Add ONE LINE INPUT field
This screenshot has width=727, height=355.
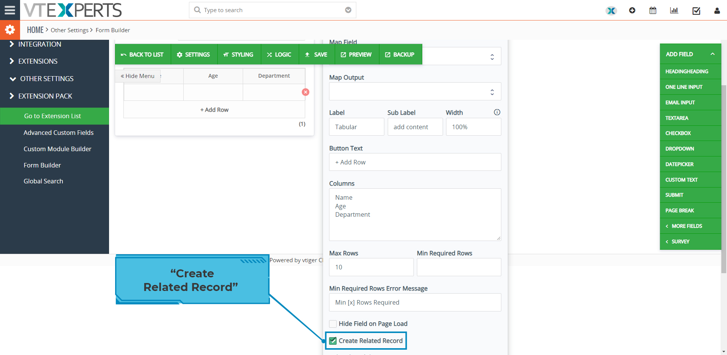tap(691, 87)
